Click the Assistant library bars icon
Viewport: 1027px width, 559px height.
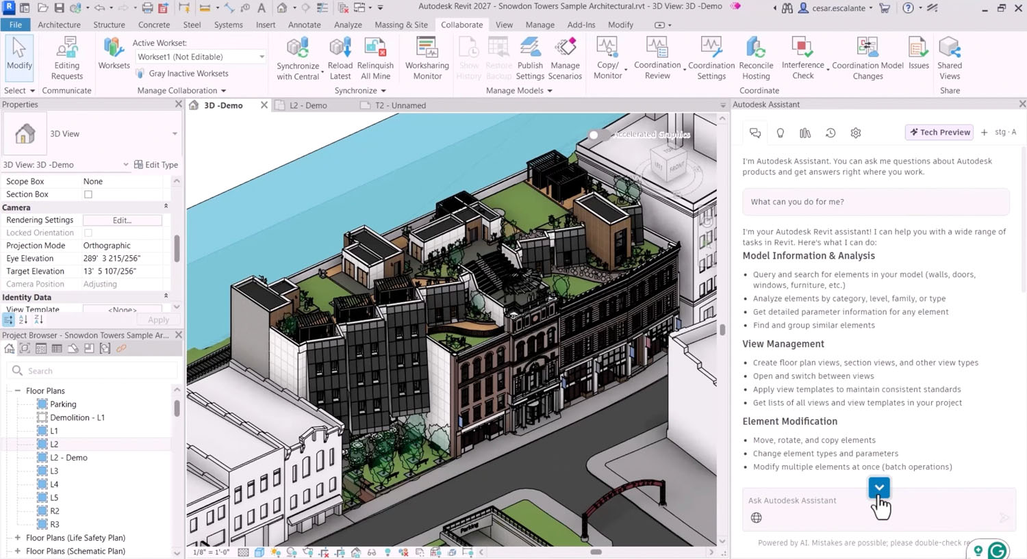[805, 133]
